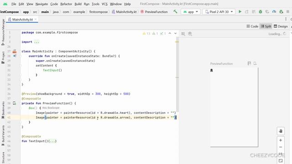This screenshot has height=164, width=292.
Task: Click the firstcompose breadcrumb
Action: [x=99, y=12]
